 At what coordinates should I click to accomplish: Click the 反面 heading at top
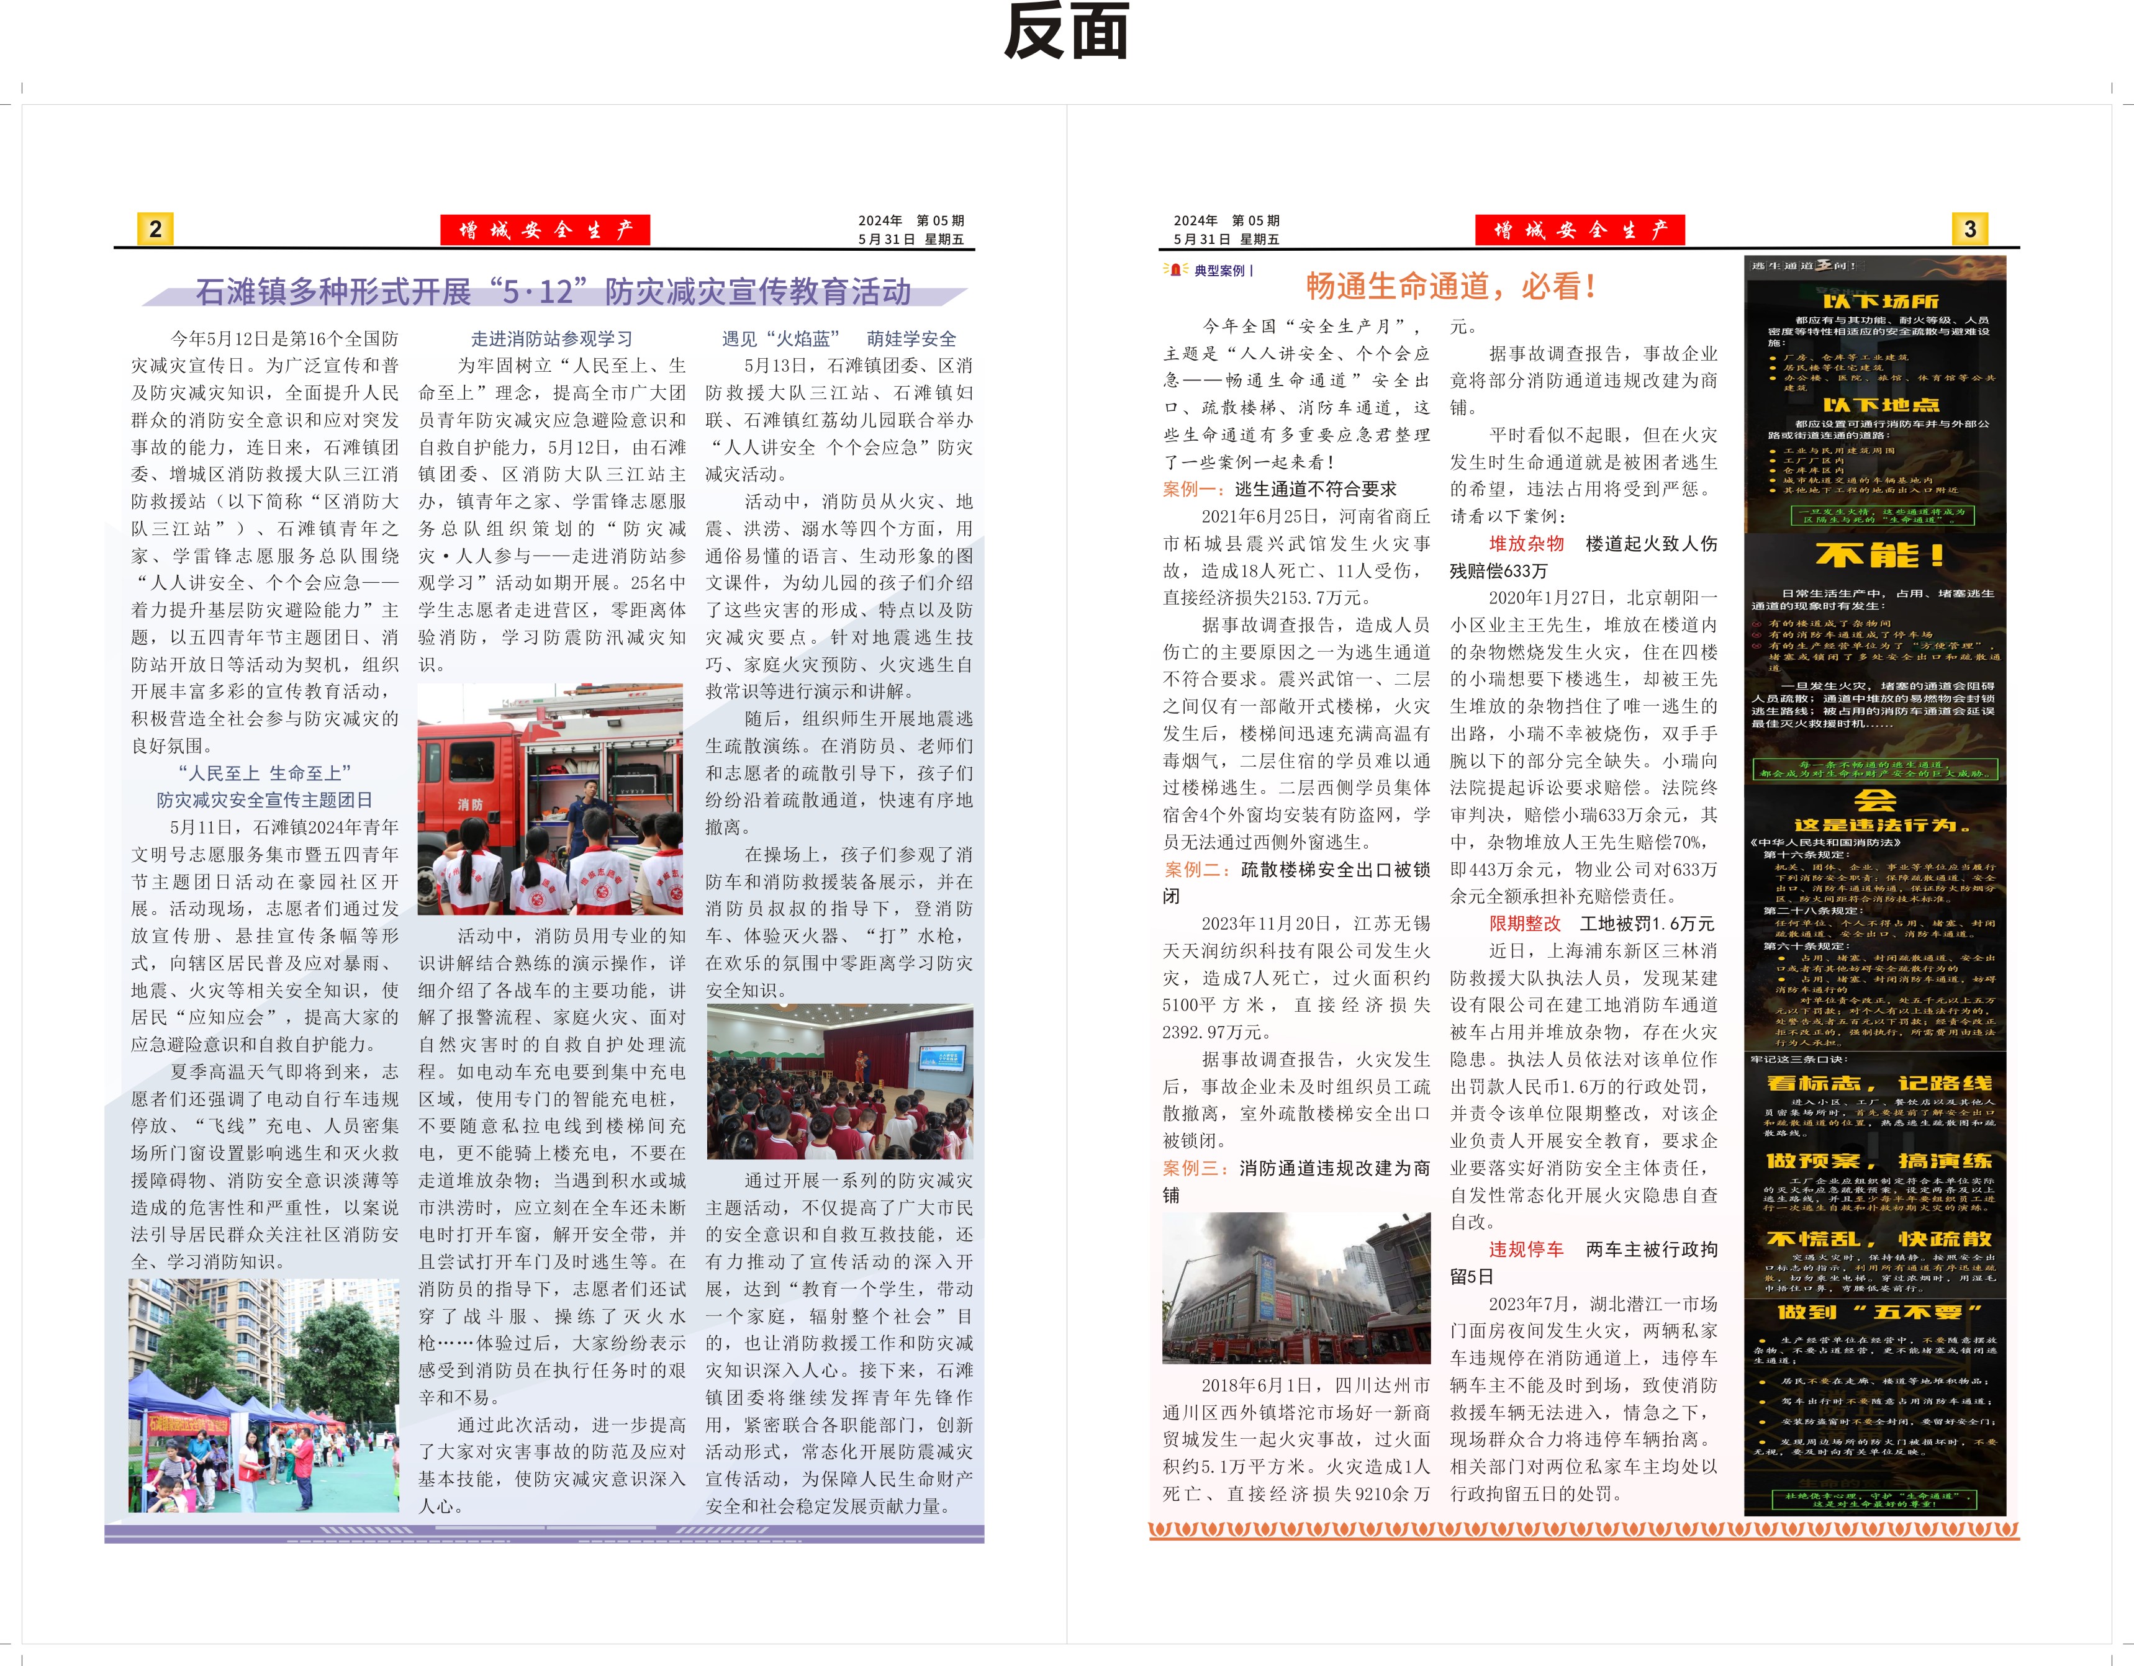1067,31
